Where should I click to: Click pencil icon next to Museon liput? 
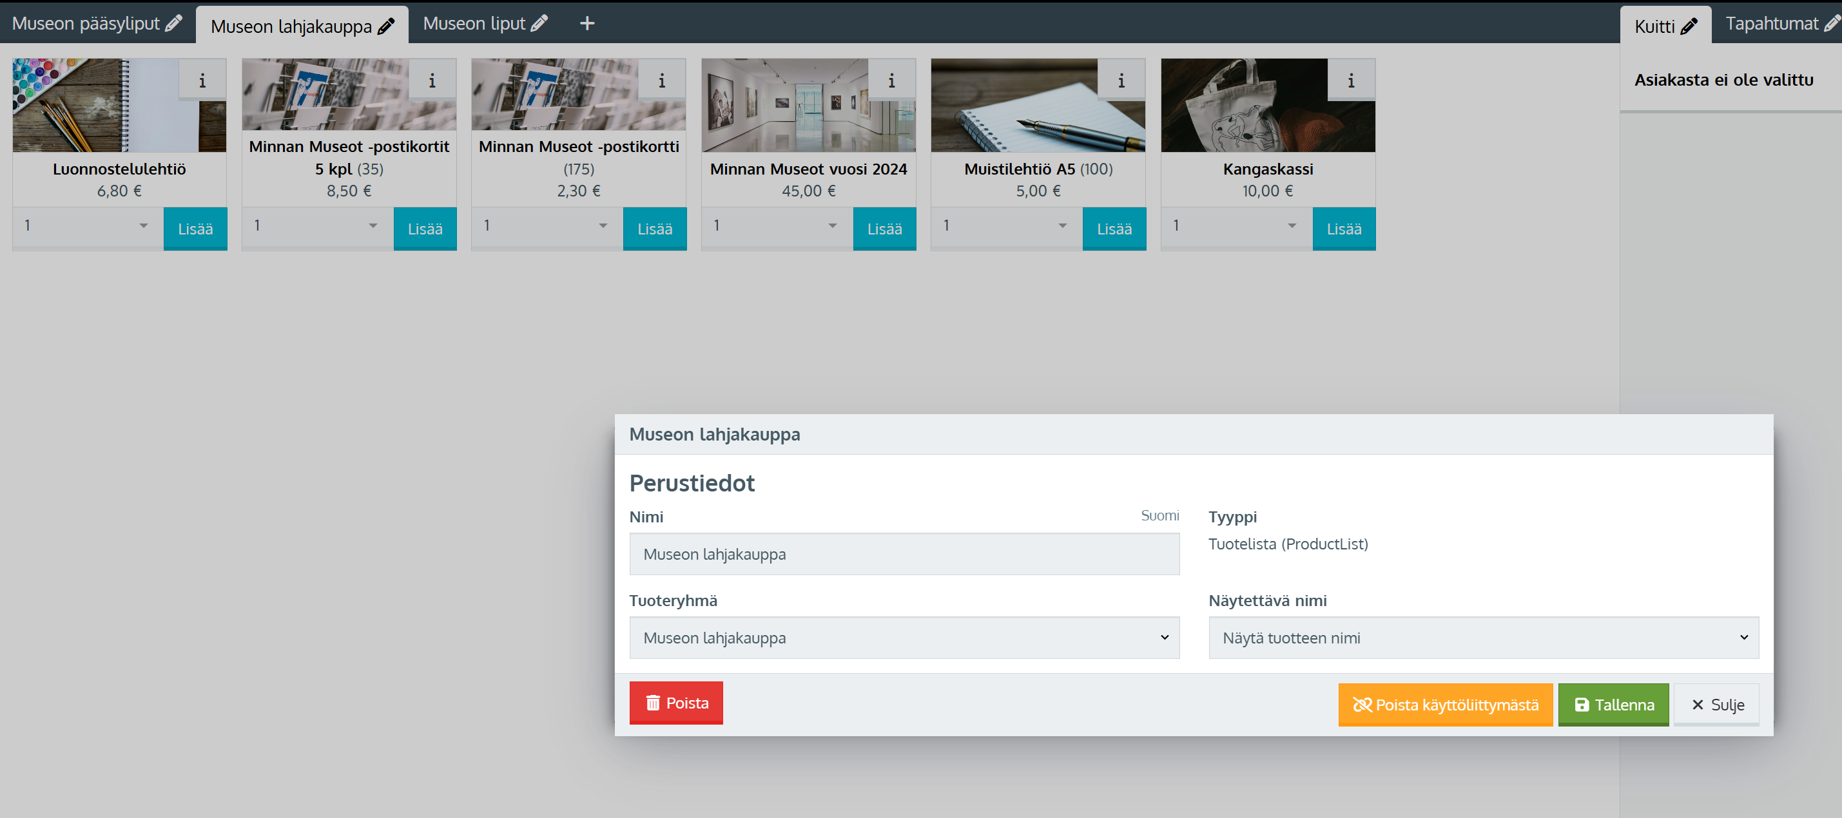point(539,24)
